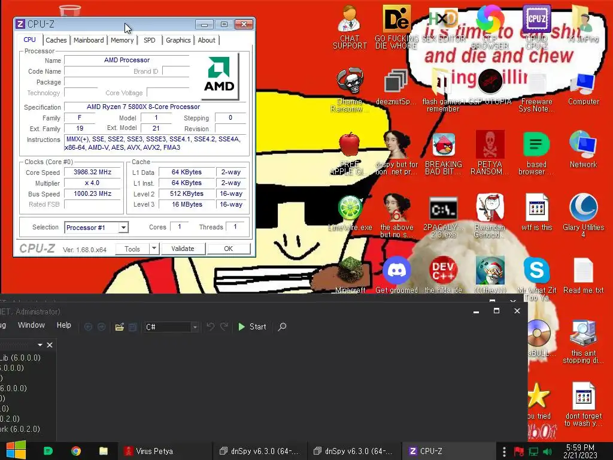Screen dimensions: 613x460
Task: Open the deeznutSp desktop icon
Action: tap(396, 87)
